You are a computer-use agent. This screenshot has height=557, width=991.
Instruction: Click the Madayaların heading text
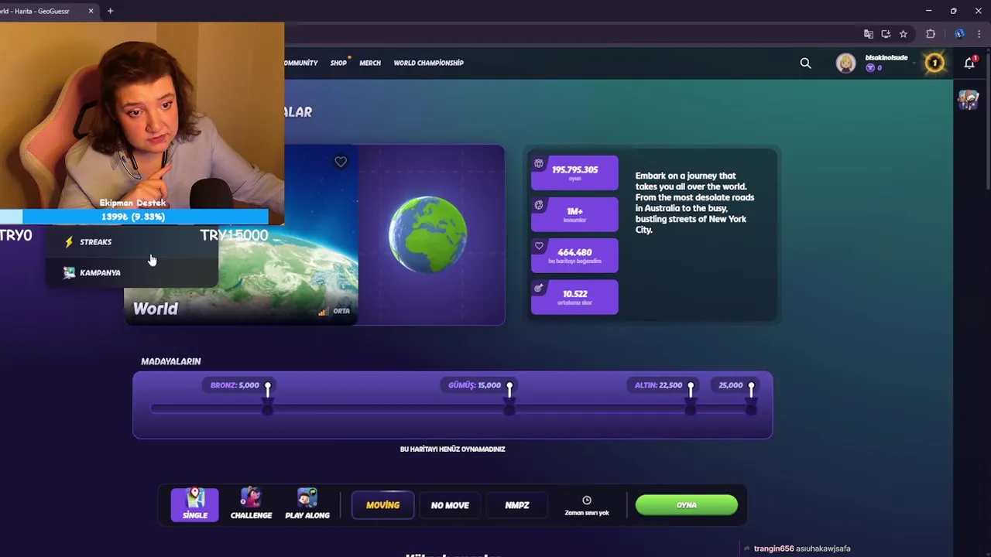[x=171, y=361]
